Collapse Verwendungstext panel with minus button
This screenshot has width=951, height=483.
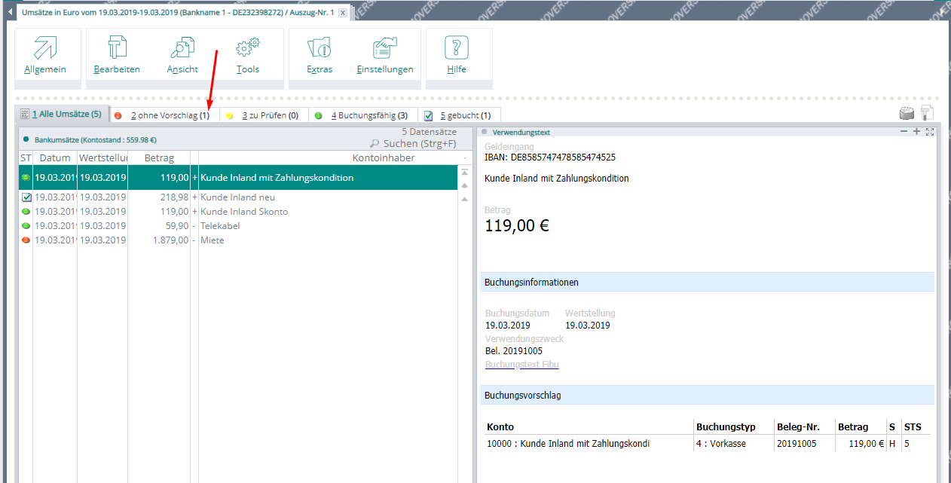coord(904,132)
